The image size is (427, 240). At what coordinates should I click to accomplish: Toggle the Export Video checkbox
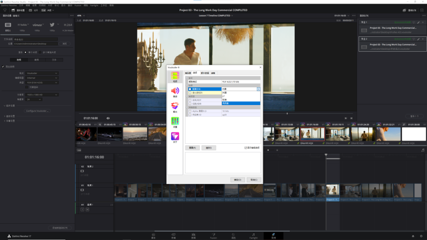click(x=3, y=66)
